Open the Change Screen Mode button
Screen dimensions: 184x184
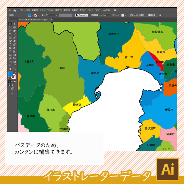[12, 89]
